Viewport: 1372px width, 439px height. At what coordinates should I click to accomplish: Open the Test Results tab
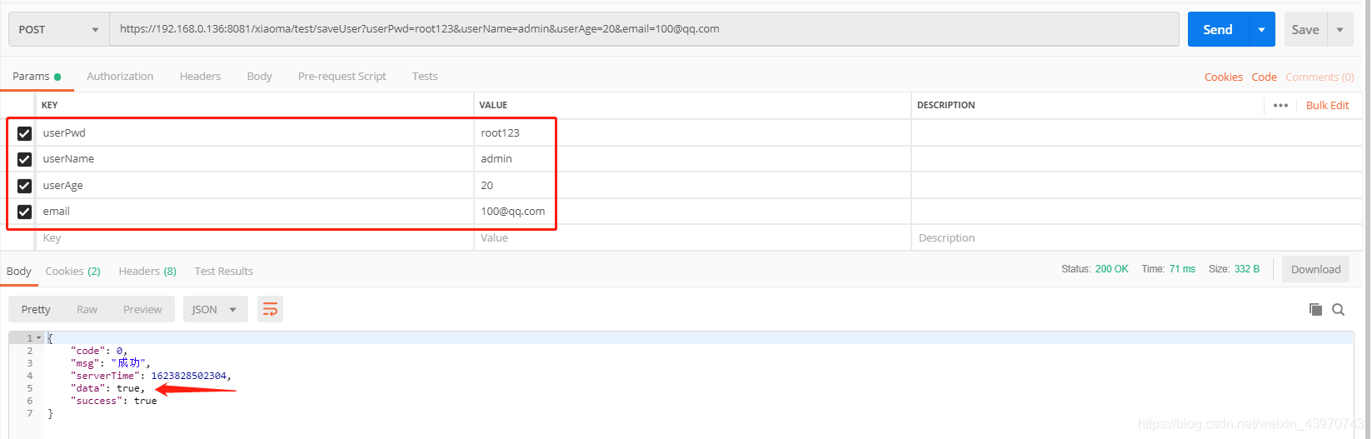[x=223, y=271]
